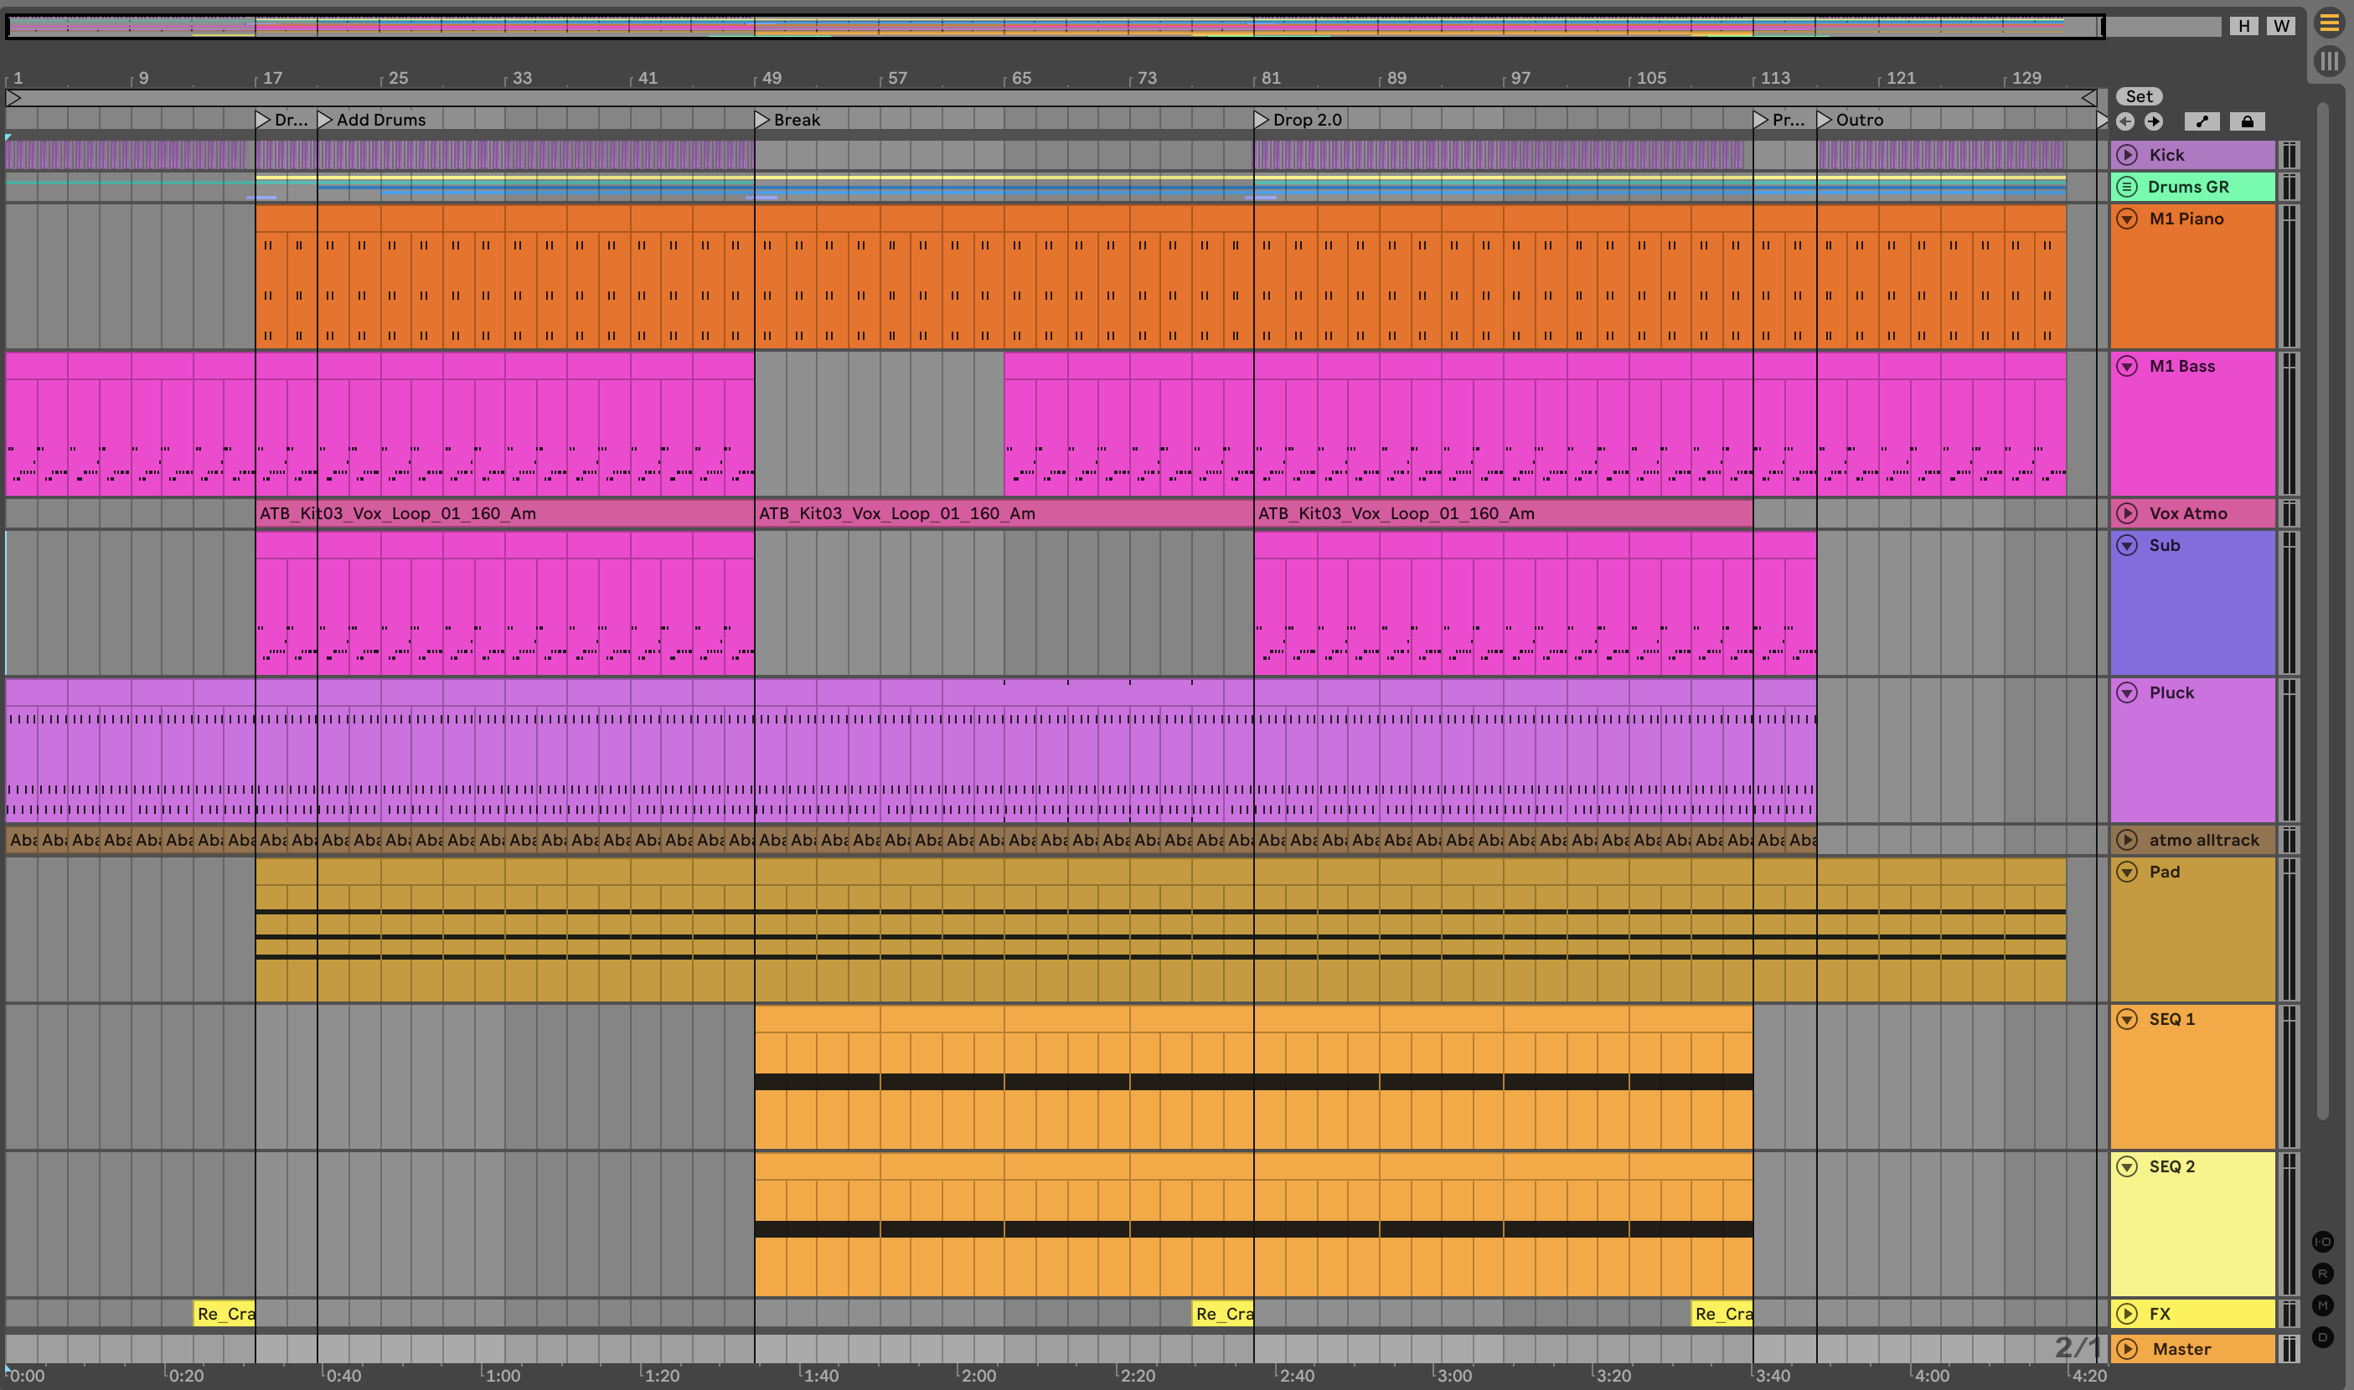The width and height of the screenshot is (2354, 1390).
Task: Toggle the Returns (R) section visibility
Action: point(2322,1274)
